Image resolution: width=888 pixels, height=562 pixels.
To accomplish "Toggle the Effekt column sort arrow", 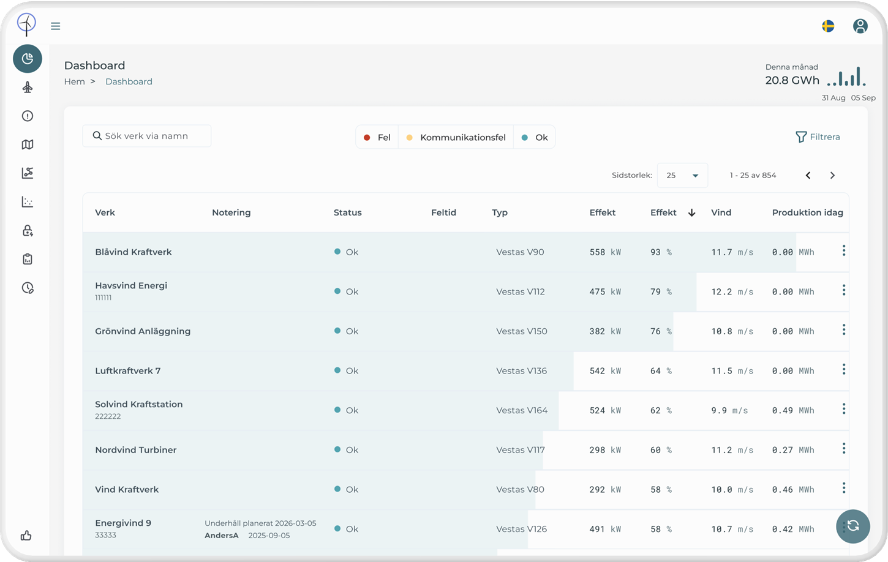I will (x=691, y=212).
